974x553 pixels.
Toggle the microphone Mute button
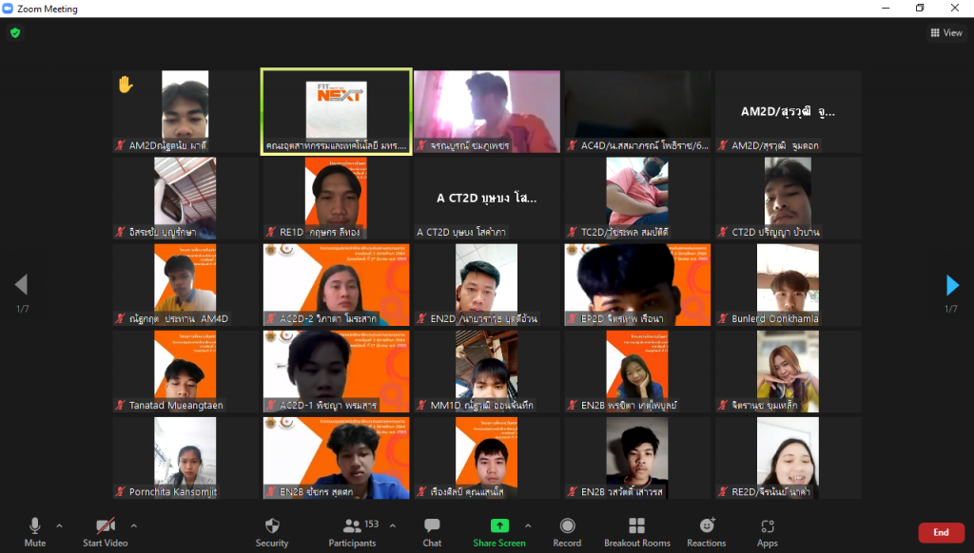coord(35,531)
